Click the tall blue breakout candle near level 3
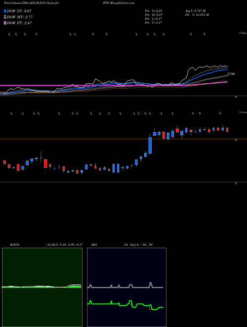Viewport: 247px width, 327px height. [x=150, y=145]
